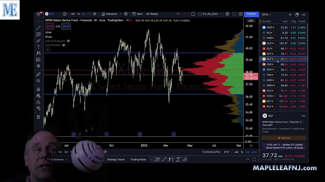Select the prediction and measurement tool
This screenshot has width=325, height=182.
[x=38, y=59]
